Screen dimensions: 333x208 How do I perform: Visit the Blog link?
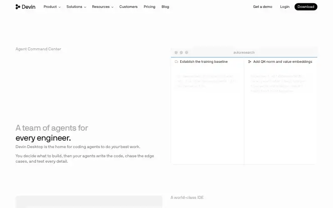(165, 7)
